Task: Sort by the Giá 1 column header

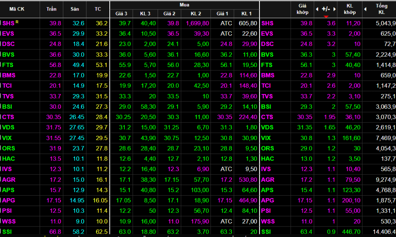Action: (x=223, y=14)
